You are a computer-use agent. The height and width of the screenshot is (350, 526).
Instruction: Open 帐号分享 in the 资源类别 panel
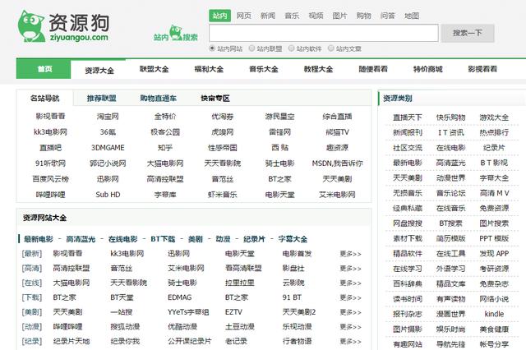(494, 344)
